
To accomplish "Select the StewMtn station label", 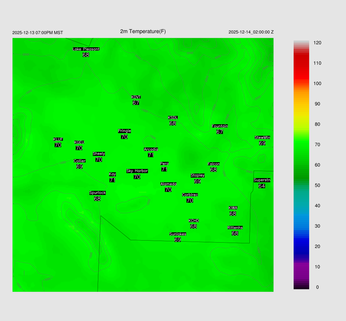I will [x=262, y=138].
